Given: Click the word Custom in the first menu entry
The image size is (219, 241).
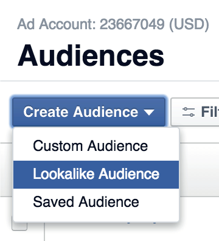Looking at the screenshot, I should 58,146.
